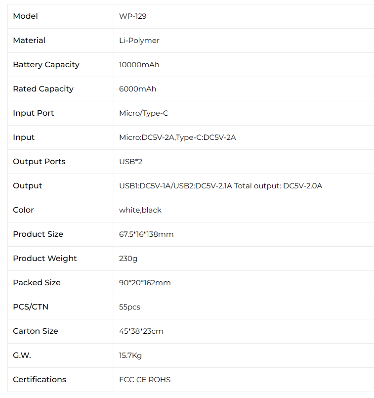Click the 45*38*23cm carton size

(x=141, y=331)
